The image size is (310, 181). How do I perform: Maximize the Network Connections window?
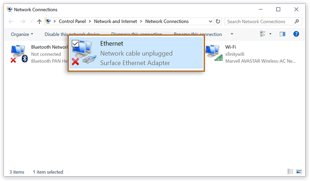click(278, 9)
